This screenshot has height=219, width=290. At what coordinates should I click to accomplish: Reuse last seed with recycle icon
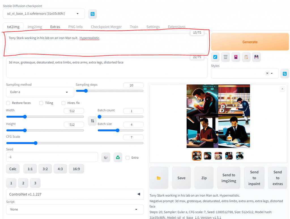tap(118, 158)
